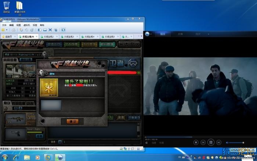Screen dimensions: 257x161
Task: Open the 帮助 menu in VMware
Action: point(42,25)
